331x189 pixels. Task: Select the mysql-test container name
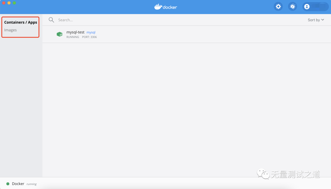(x=75, y=32)
